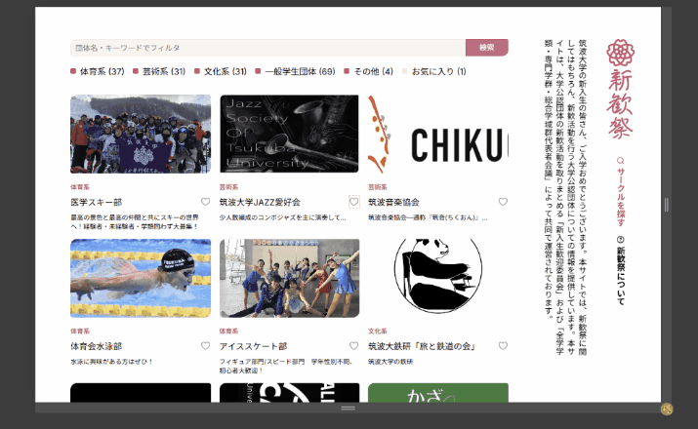Click heart icon beside アイススケート部

(x=354, y=346)
